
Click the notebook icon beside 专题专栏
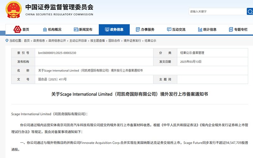(x=231, y=29)
